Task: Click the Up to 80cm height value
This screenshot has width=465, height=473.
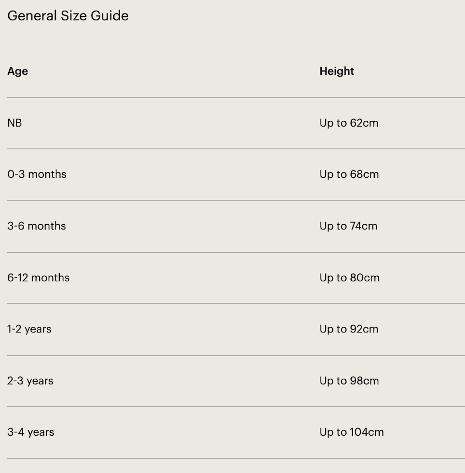Action: (x=349, y=278)
